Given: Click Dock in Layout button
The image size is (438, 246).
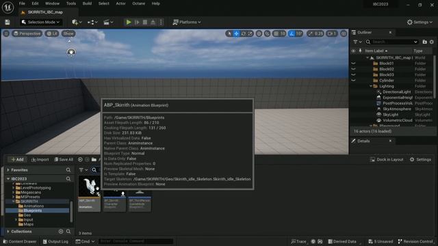Looking at the screenshot, I should pos(387,159).
